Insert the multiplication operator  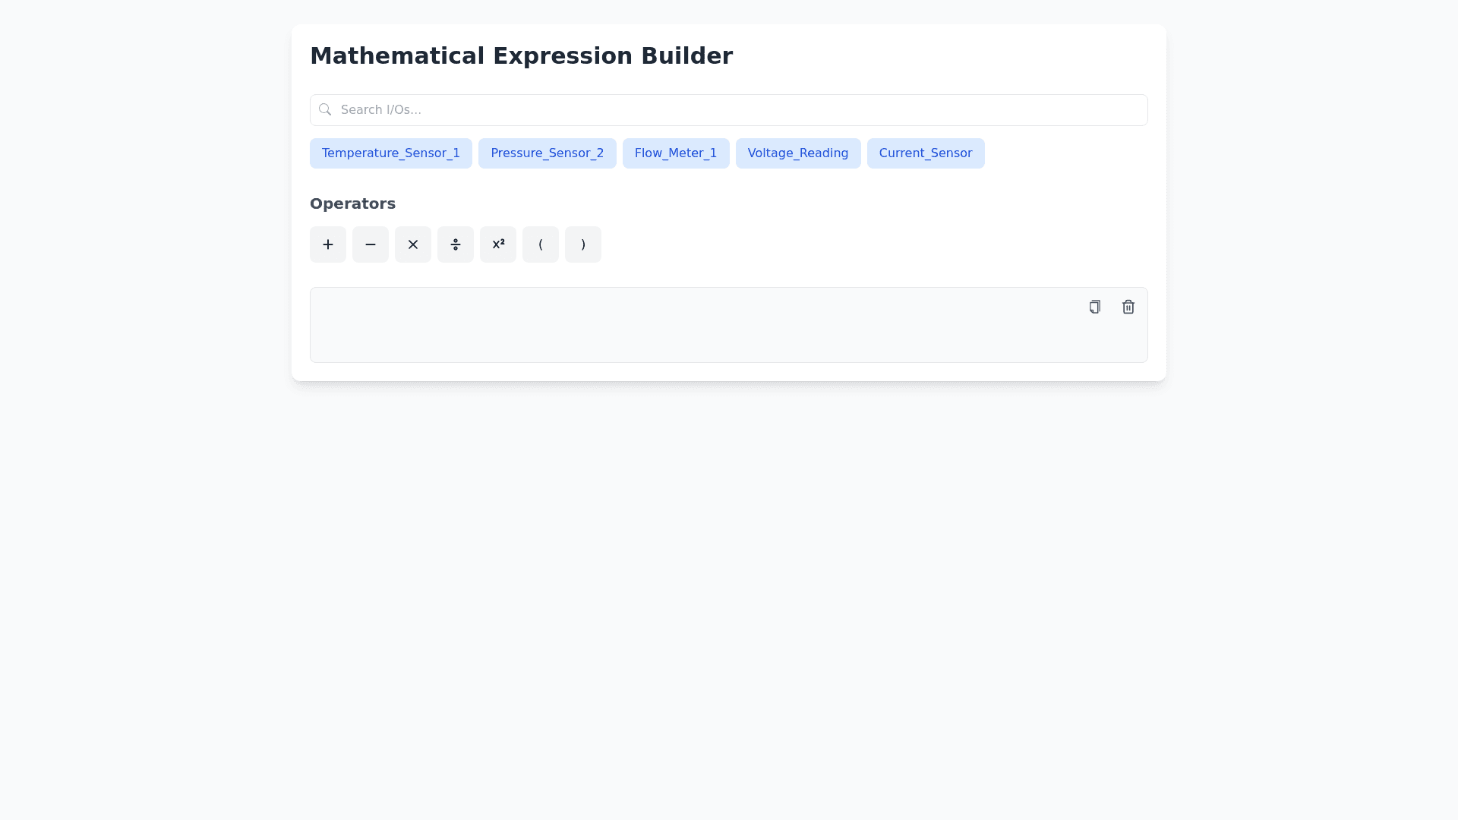coord(413,244)
